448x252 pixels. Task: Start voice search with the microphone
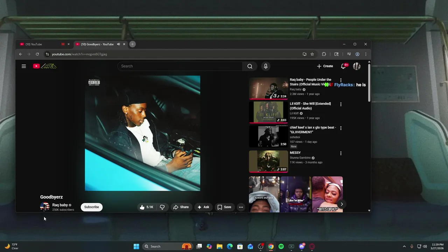pyautogui.click(x=266, y=66)
